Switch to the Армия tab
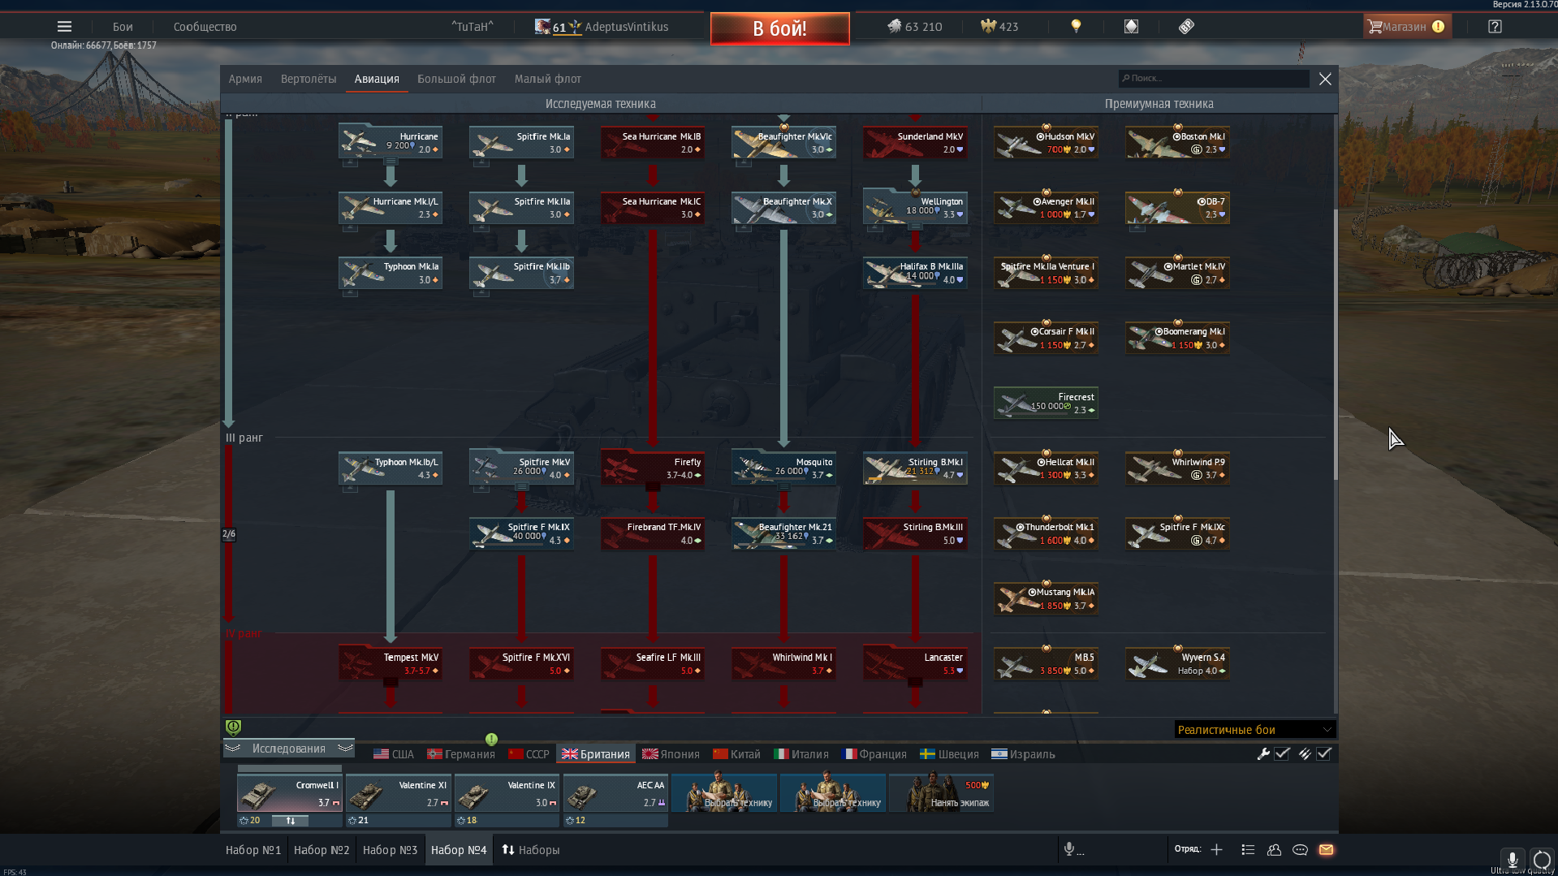 (245, 79)
